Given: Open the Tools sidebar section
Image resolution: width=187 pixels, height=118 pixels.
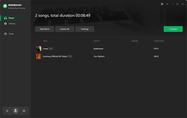Looking at the screenshot, I should 15,34.
